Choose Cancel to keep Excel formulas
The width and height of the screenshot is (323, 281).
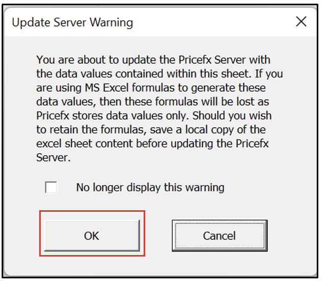click(219, 235)
